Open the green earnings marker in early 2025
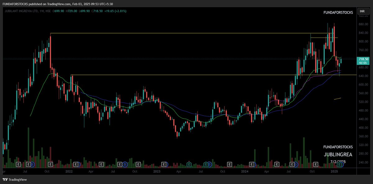 click(x=340, y=164)
